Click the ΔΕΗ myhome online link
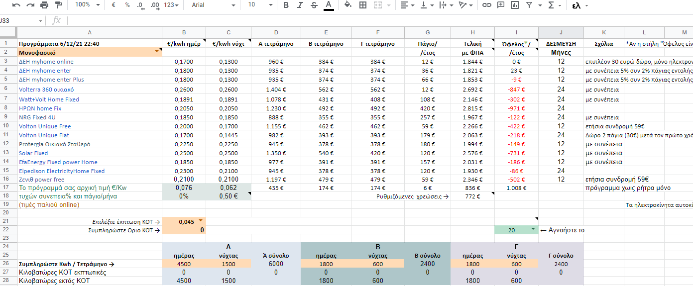The image size is (693, 286). point(46,62)
